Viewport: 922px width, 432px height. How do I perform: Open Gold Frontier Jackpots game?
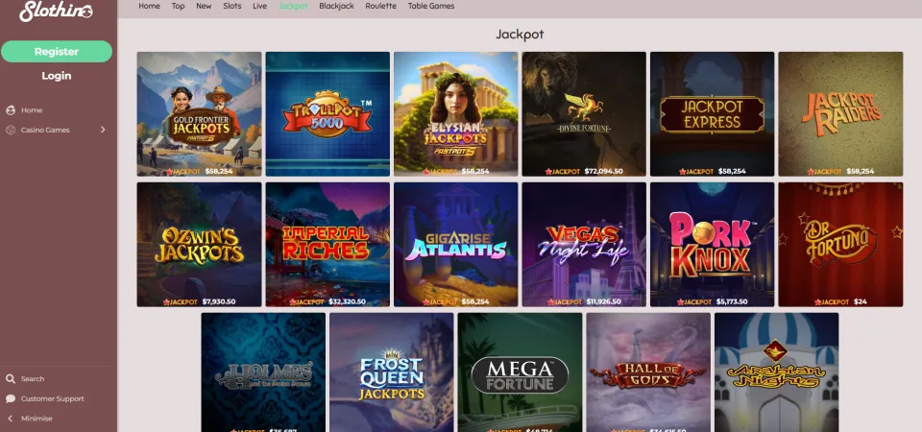[200, 114]
